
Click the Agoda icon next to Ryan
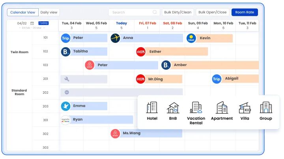point(66,120)
